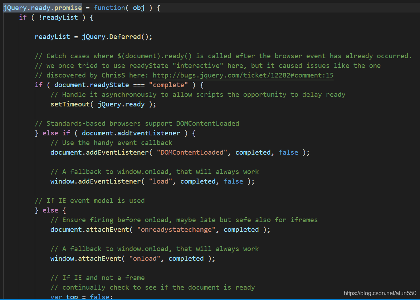Viewport: 420px width, 300px height.
Task: Click the "onreadystatechange" string literal
Action: (x=176, y=230)
